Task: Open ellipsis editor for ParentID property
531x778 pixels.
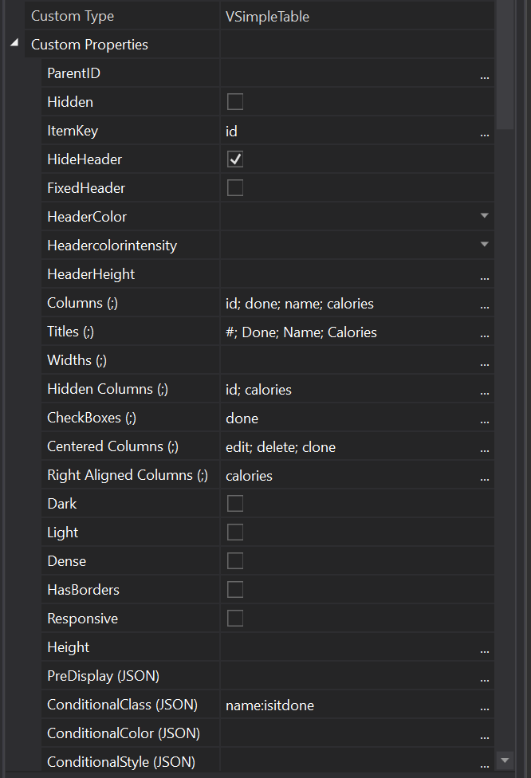Action: click(484, 74)
